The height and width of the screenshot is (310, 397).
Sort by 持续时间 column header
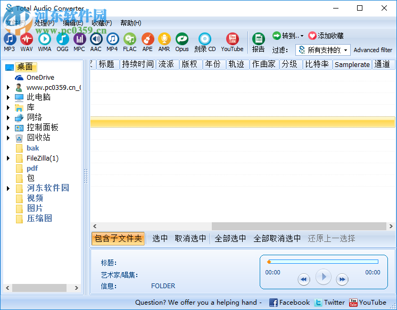click(138, 64)
